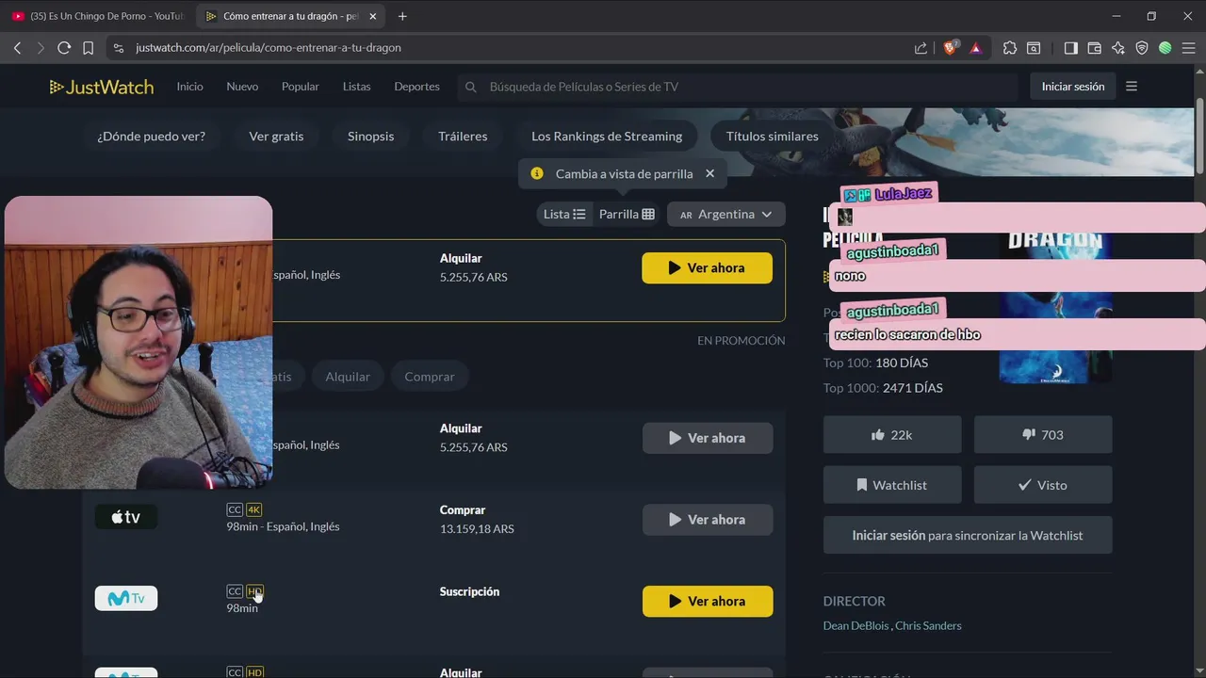Jump to the Sinopsis section
This screenshot has height=678, width=1206.
pyautogui.click(x=370, y=137)
